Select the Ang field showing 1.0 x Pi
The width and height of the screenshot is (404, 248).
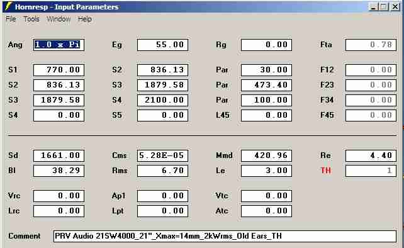59,45
